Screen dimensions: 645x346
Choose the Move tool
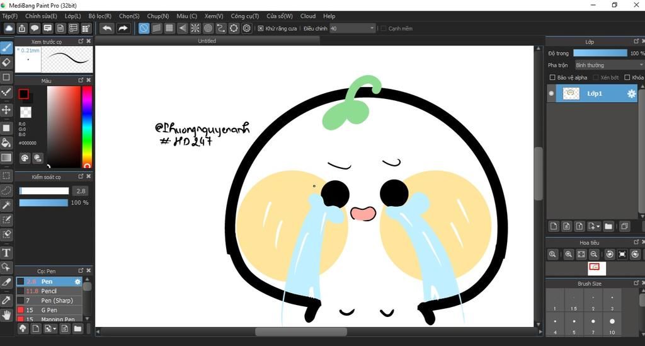click(x=6, y=110)
